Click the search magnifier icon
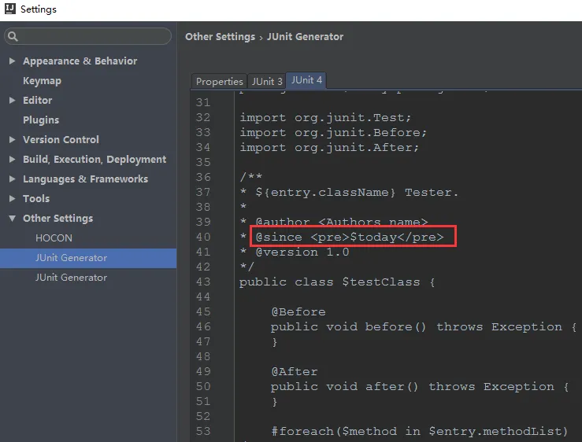Screen dimensions: 582x442 pos(13,36)
